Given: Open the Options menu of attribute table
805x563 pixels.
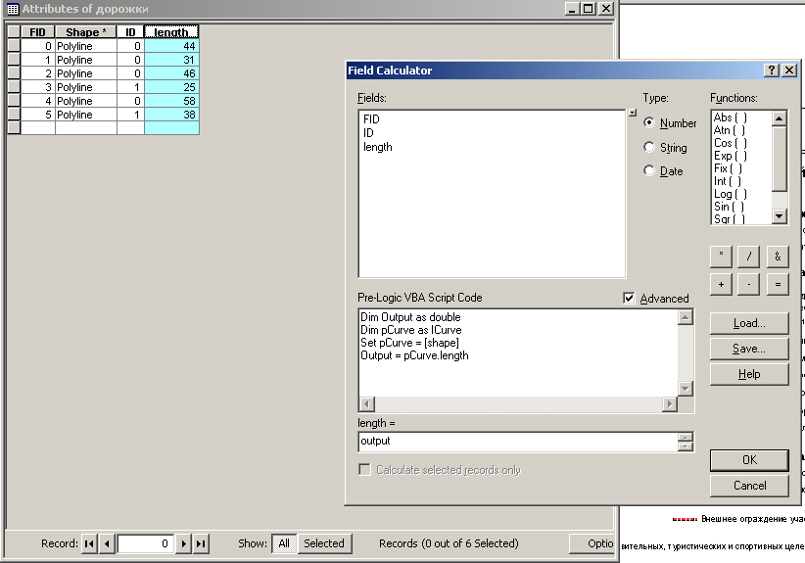Looking at the screenshot, I should 592,543.
